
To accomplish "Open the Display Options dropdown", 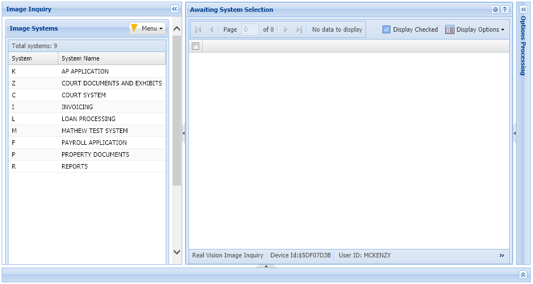I will [475, 29].
